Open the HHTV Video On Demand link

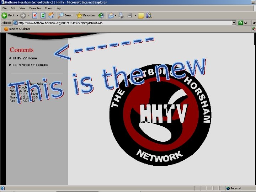coord(30,65)
